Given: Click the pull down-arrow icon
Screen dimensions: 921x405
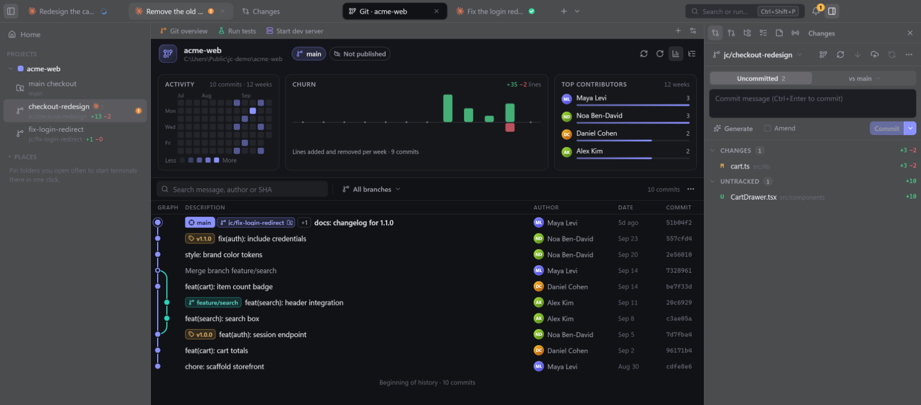Looking at the screenshot, I should click(857, 55).
